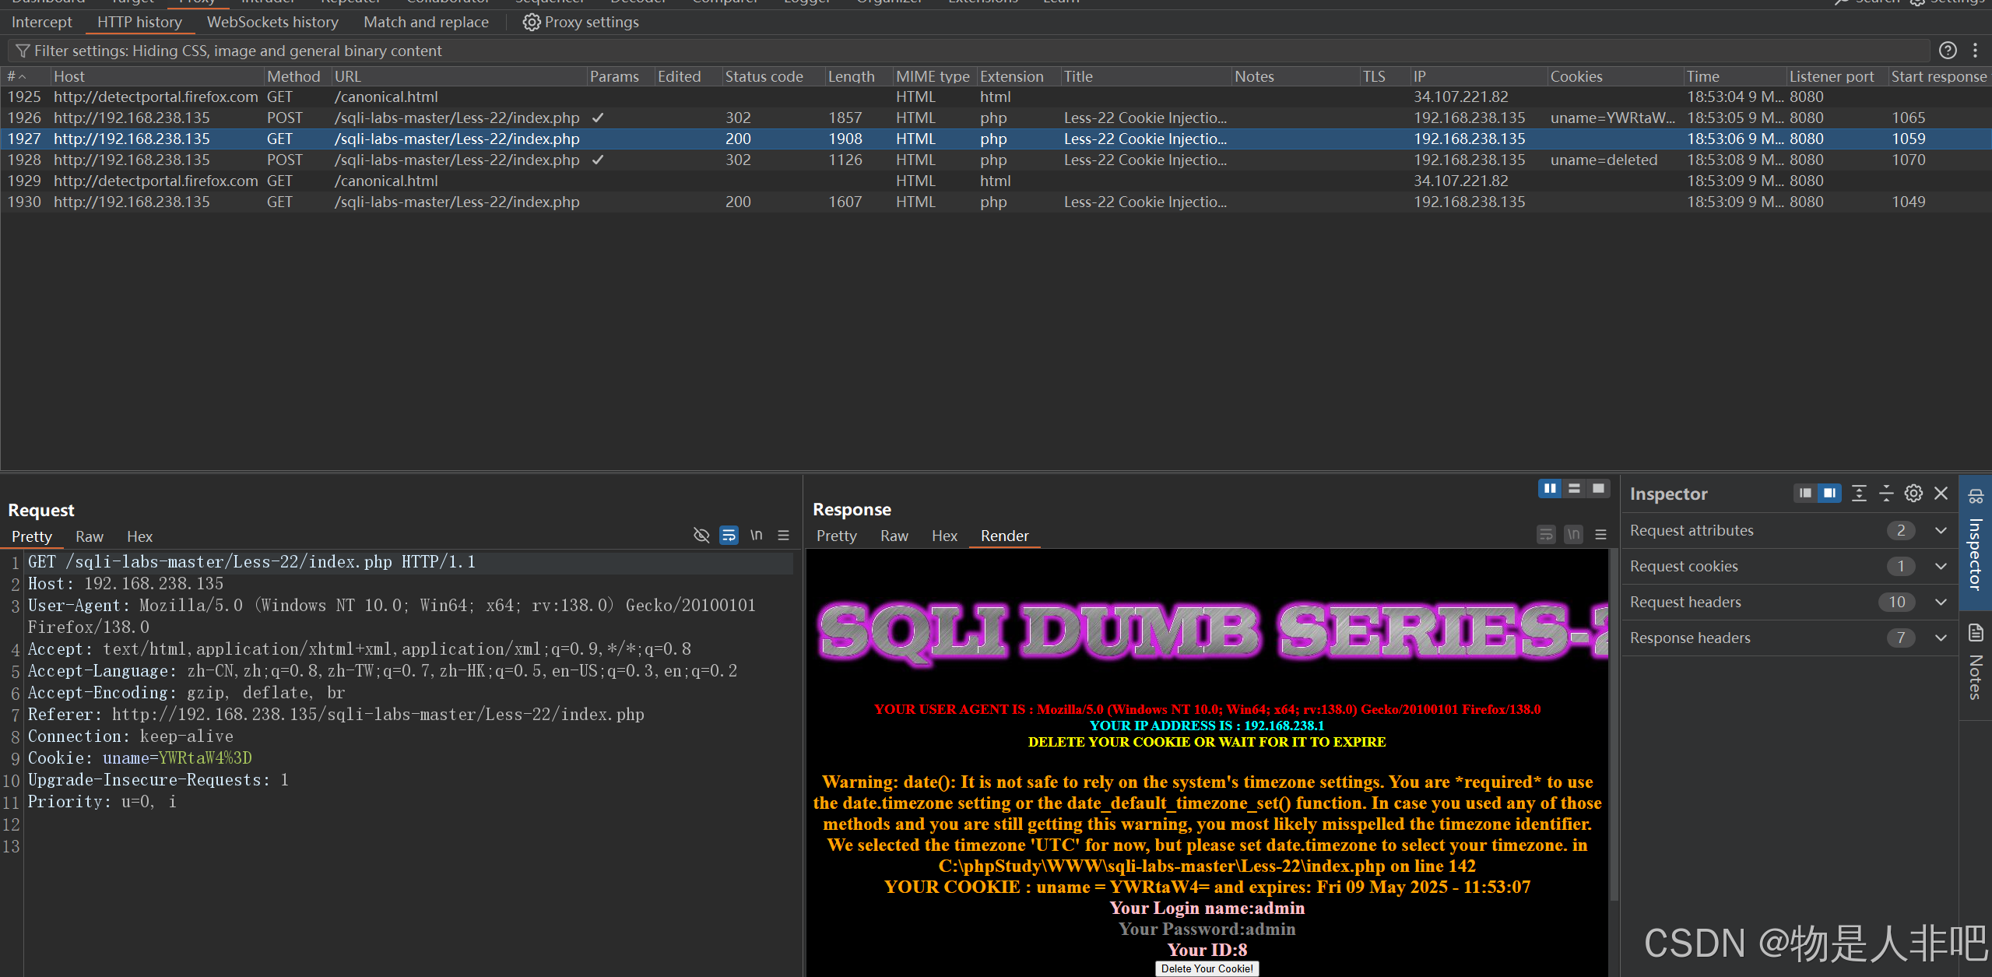Open the Notes side panel icon
1992x977 pixels.
[x=1975, y=632]
